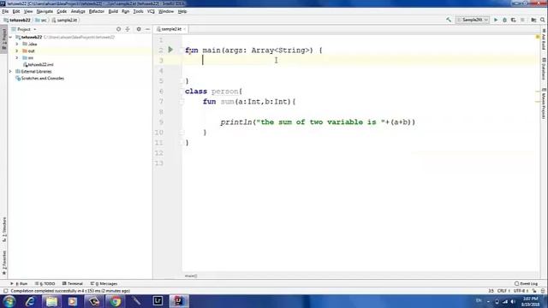Click the yellow inspection indicator above the scrollbar
Image resolution: width=548 pixels, height=308 pixels.
pos(538,37)
